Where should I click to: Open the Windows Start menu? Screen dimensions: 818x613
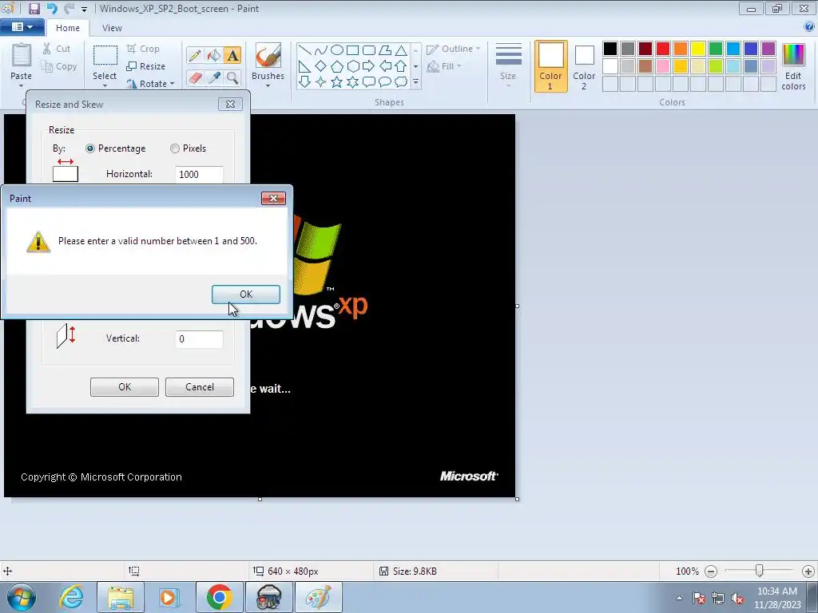(22, 597)
